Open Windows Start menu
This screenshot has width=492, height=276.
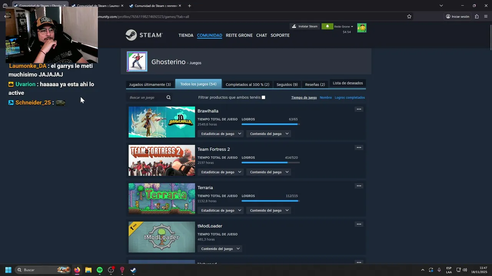click(x=8, y=270)
